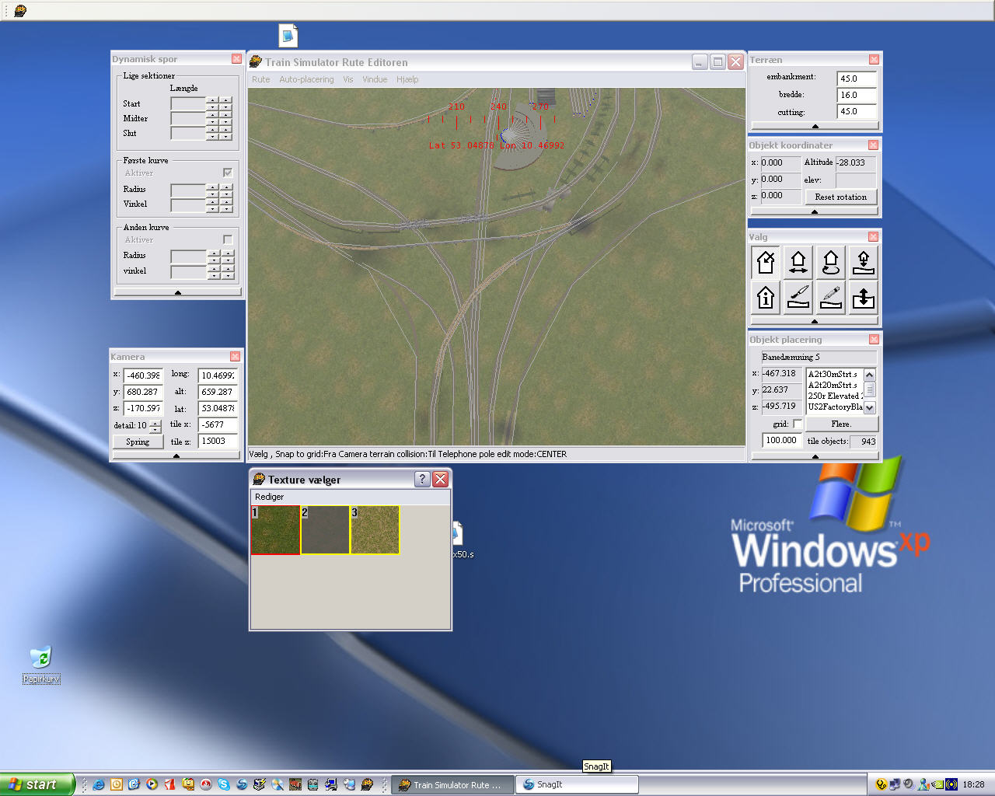Activate the rotate object tool in Valg
This screenshot has width=995, height=796.
click(831, 263)
